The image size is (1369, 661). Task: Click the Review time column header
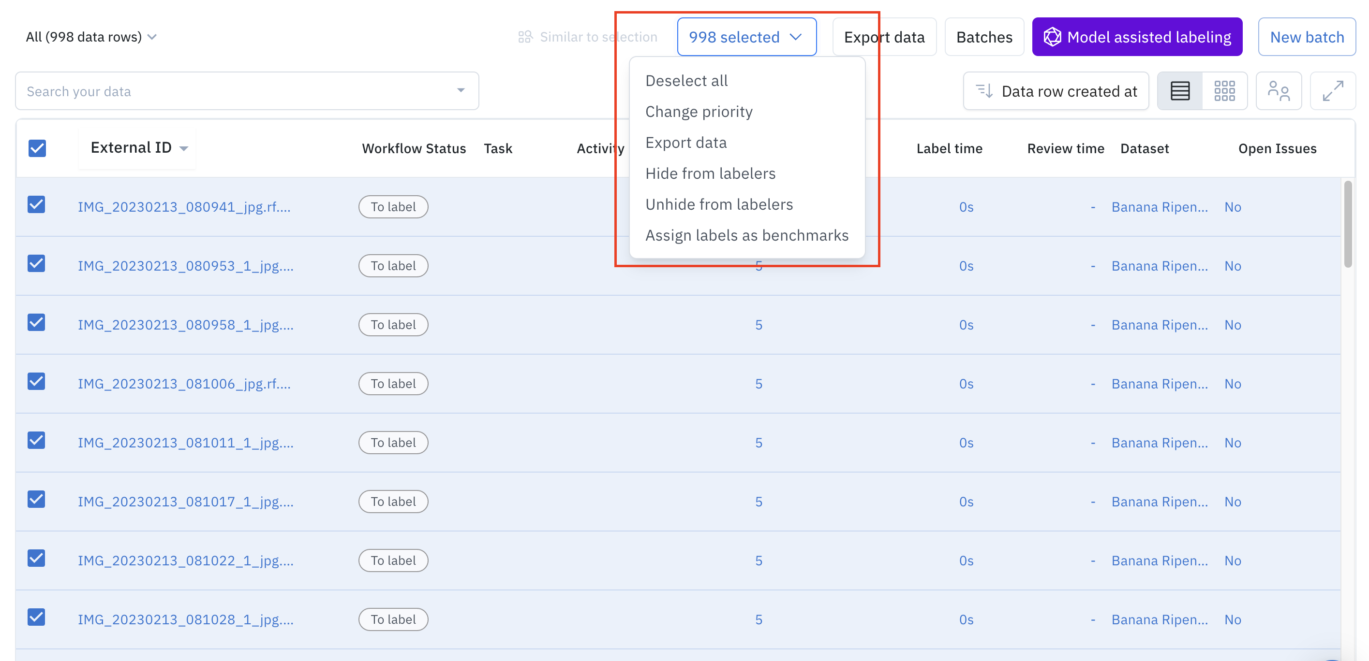[1065, 148]
